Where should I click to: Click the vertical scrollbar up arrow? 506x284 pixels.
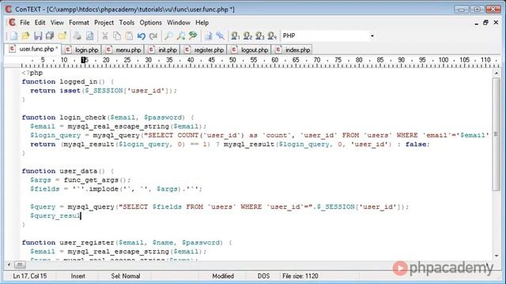pyautogui.click(x=497, y=73)
